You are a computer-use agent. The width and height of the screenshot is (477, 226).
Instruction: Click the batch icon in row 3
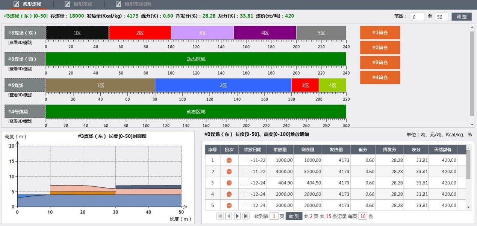(229, 183)
